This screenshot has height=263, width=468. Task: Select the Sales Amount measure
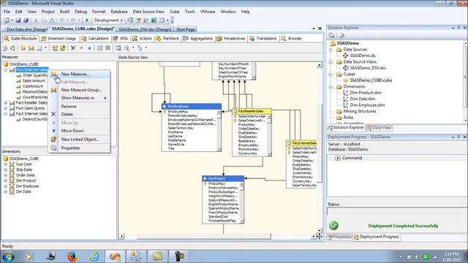(34, 81)
